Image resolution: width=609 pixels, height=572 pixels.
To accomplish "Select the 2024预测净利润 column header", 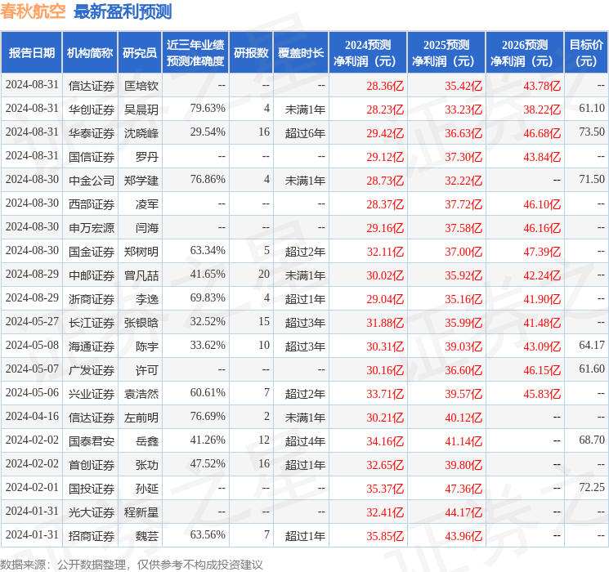I will (368, 53).
